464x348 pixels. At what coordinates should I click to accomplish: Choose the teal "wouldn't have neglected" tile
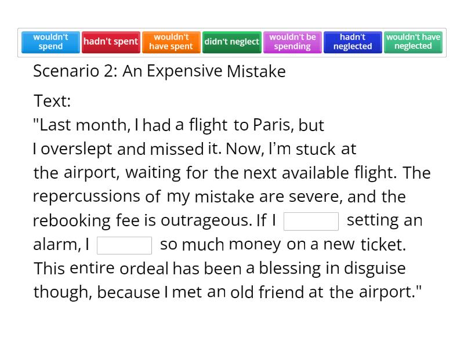pyautogui.click(x=413, y=42)
